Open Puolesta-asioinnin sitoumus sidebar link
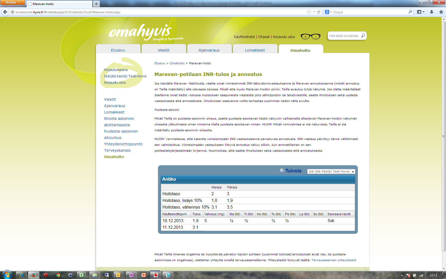Viewport: 446px width, 279px height. (x=121, y=134)
